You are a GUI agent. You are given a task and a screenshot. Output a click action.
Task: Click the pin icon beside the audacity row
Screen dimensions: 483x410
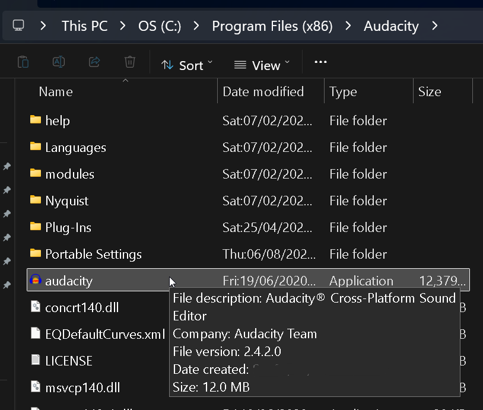(7, 285)
